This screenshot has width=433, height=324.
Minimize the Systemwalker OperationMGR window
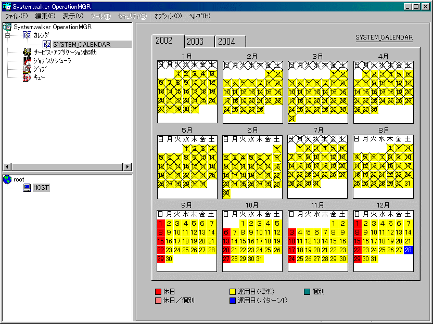pyautogui.click(x=407, y=6)
